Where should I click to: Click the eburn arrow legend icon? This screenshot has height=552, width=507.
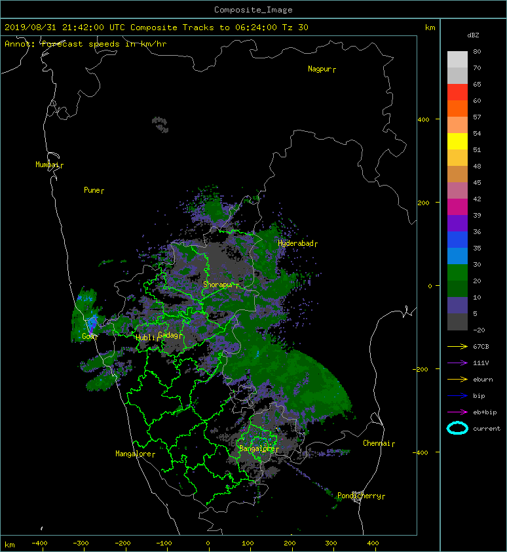457,380
